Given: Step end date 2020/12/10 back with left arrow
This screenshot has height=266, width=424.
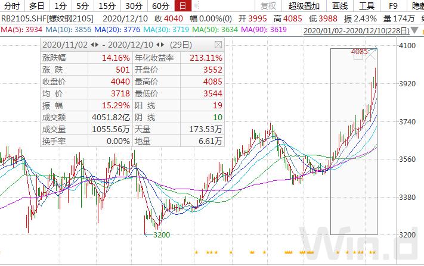Looking at the screenshot, I should (x=158, y=45).
